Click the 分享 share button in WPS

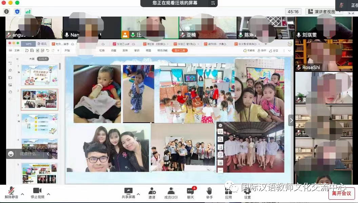(x=274, y=50)
